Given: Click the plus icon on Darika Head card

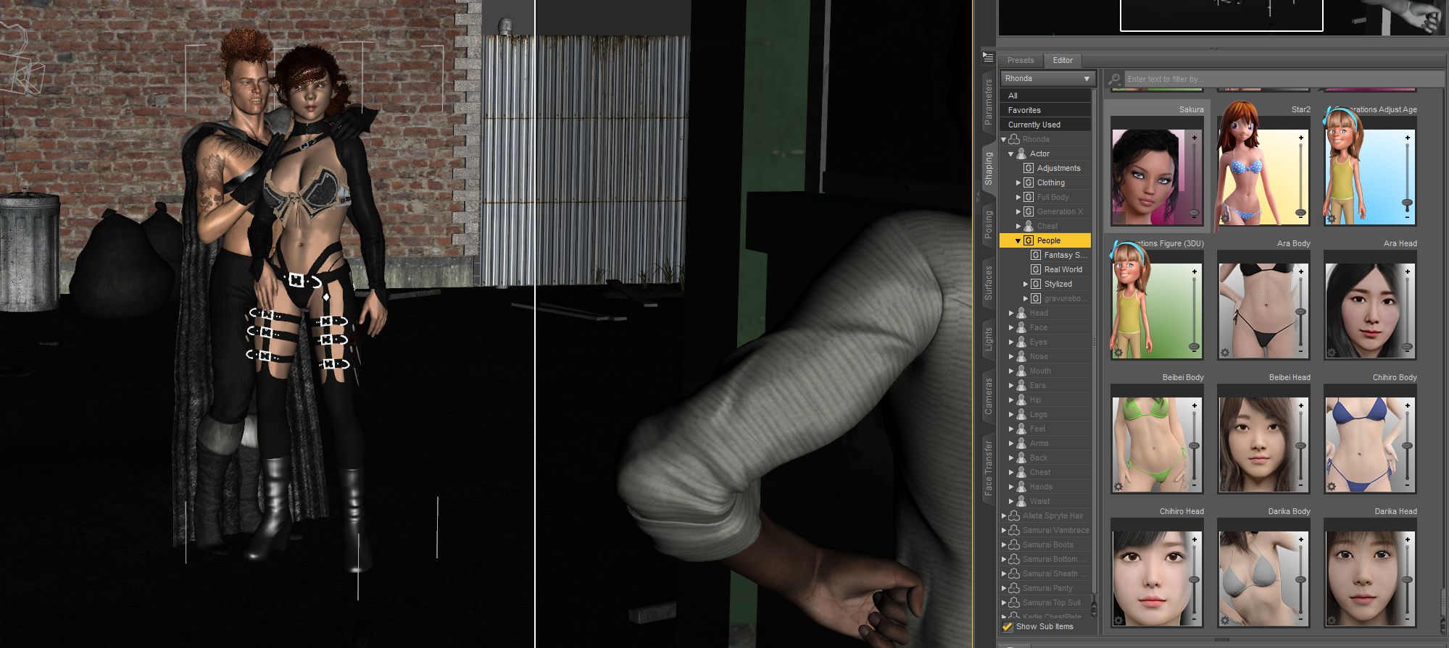Looking at the screenshot, I should click(1408, 539).
